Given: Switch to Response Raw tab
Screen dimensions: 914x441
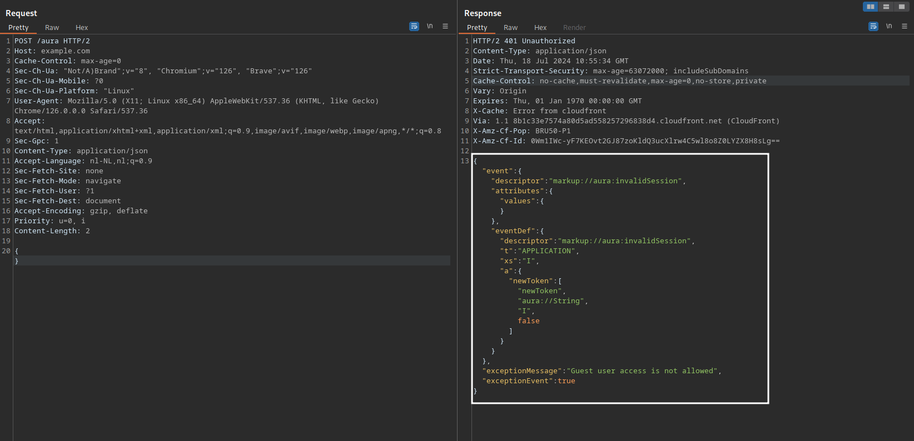Looking at the screenshot, I should tap(511, 28).
